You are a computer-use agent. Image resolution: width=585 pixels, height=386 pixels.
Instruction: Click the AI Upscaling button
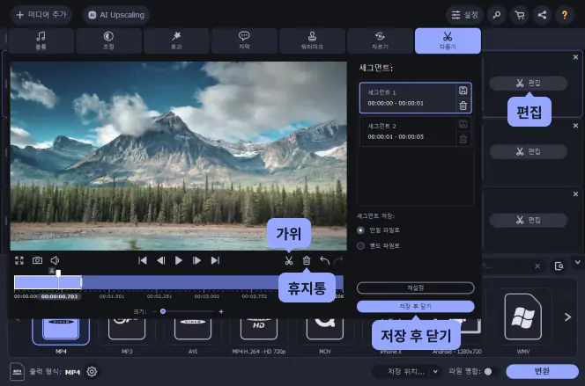tap(116, 15)
